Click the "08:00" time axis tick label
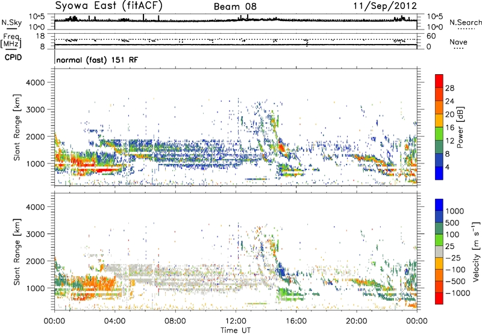Viewport: 482px width, 334px height. 175,321
